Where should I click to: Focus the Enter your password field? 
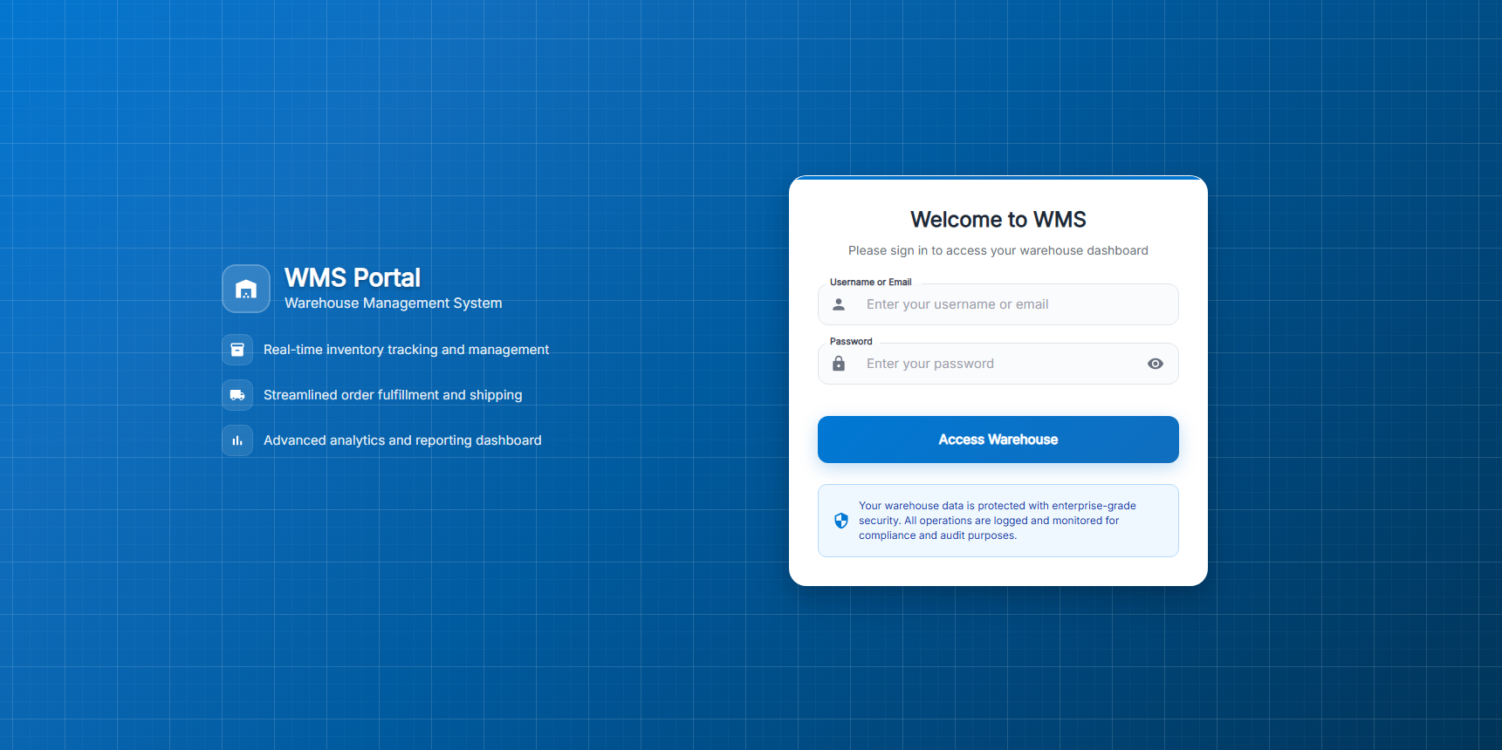(x=995, y=364)
